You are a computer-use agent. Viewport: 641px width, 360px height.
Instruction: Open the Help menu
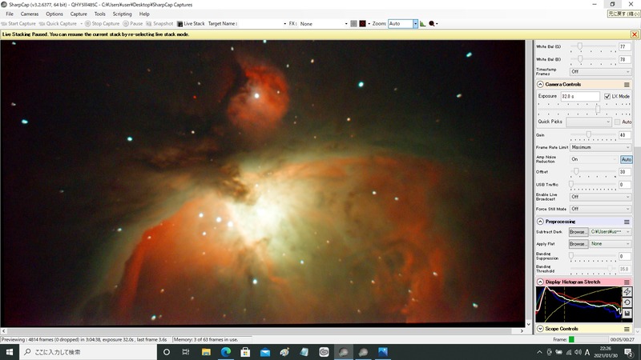pyautogui.click(x=144, y=14)
